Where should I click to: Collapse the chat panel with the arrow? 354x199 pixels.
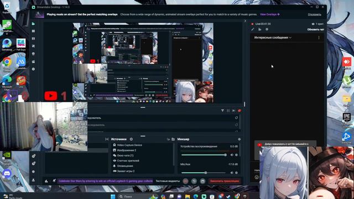tap(245, 21)
